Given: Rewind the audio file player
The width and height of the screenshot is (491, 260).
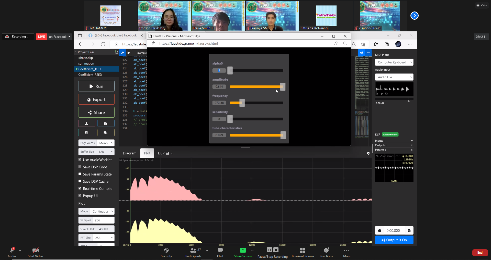Looking at the screenshot, I should tap(377, 94).
